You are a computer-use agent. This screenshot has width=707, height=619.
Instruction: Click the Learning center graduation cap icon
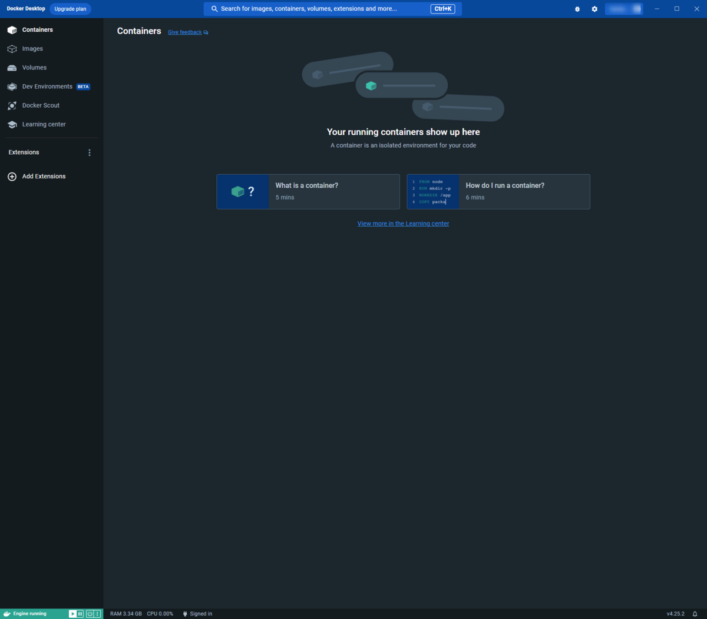[12, 124]
